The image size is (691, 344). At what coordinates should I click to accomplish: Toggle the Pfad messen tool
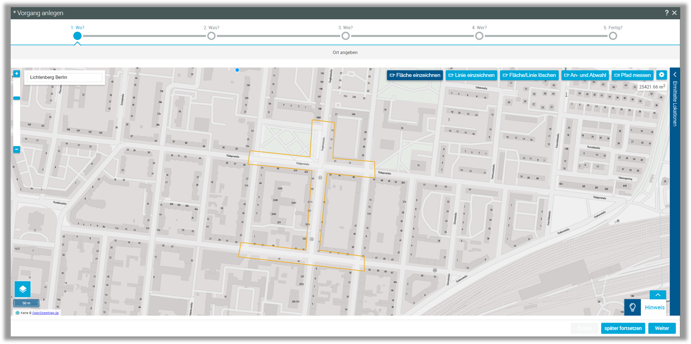pos(632,75)
